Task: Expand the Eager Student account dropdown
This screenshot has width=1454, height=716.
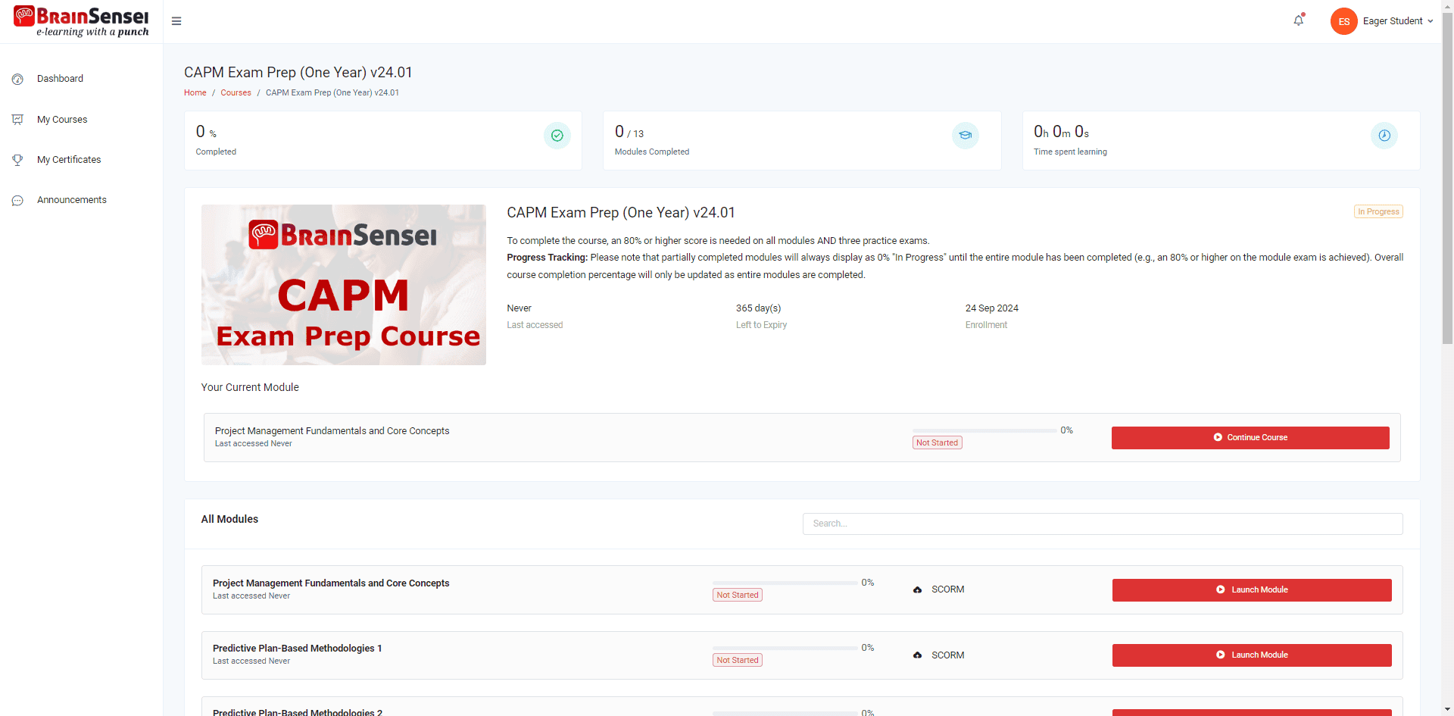Action: pos(1398,21)
